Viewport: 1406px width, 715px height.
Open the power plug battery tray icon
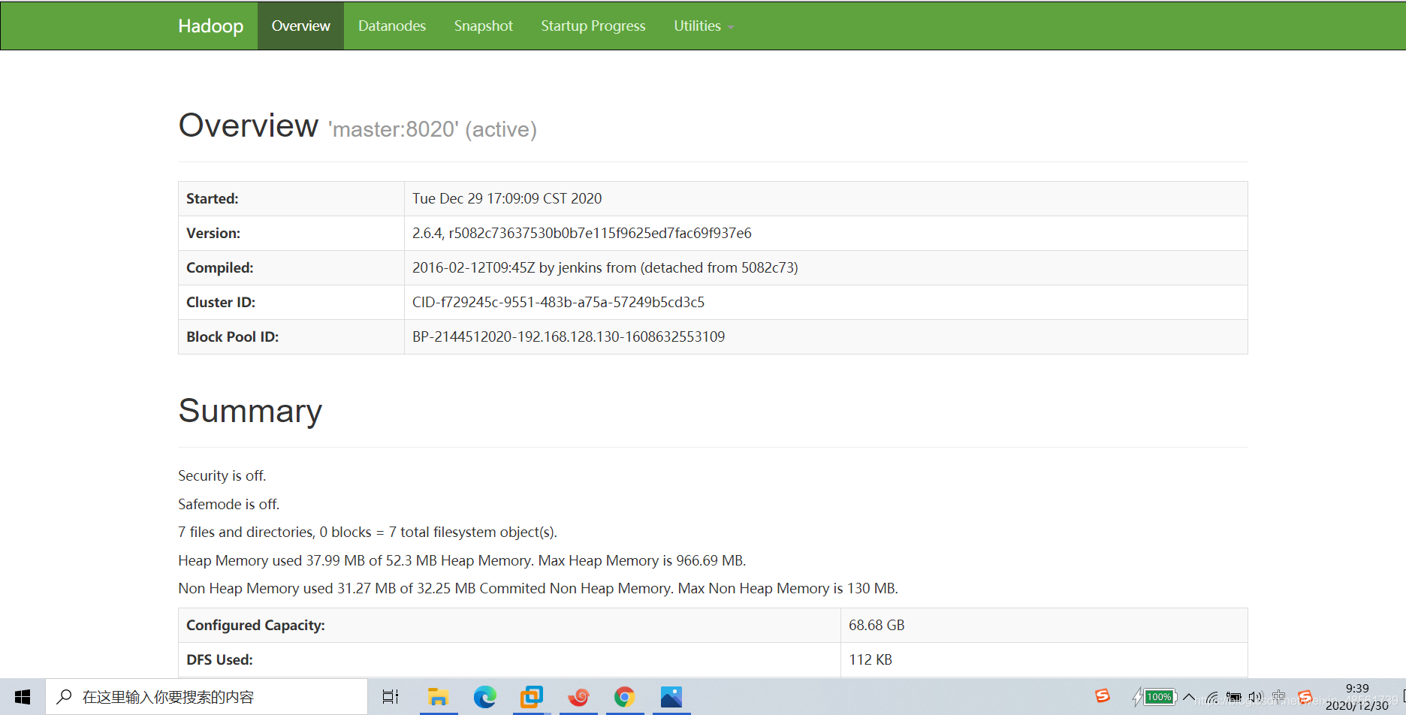click(1234, 697)
